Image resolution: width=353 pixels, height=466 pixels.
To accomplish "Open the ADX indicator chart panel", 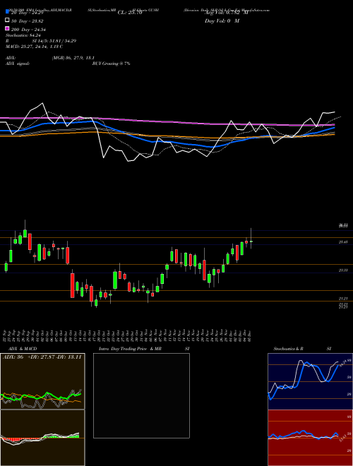I will 42,381.
